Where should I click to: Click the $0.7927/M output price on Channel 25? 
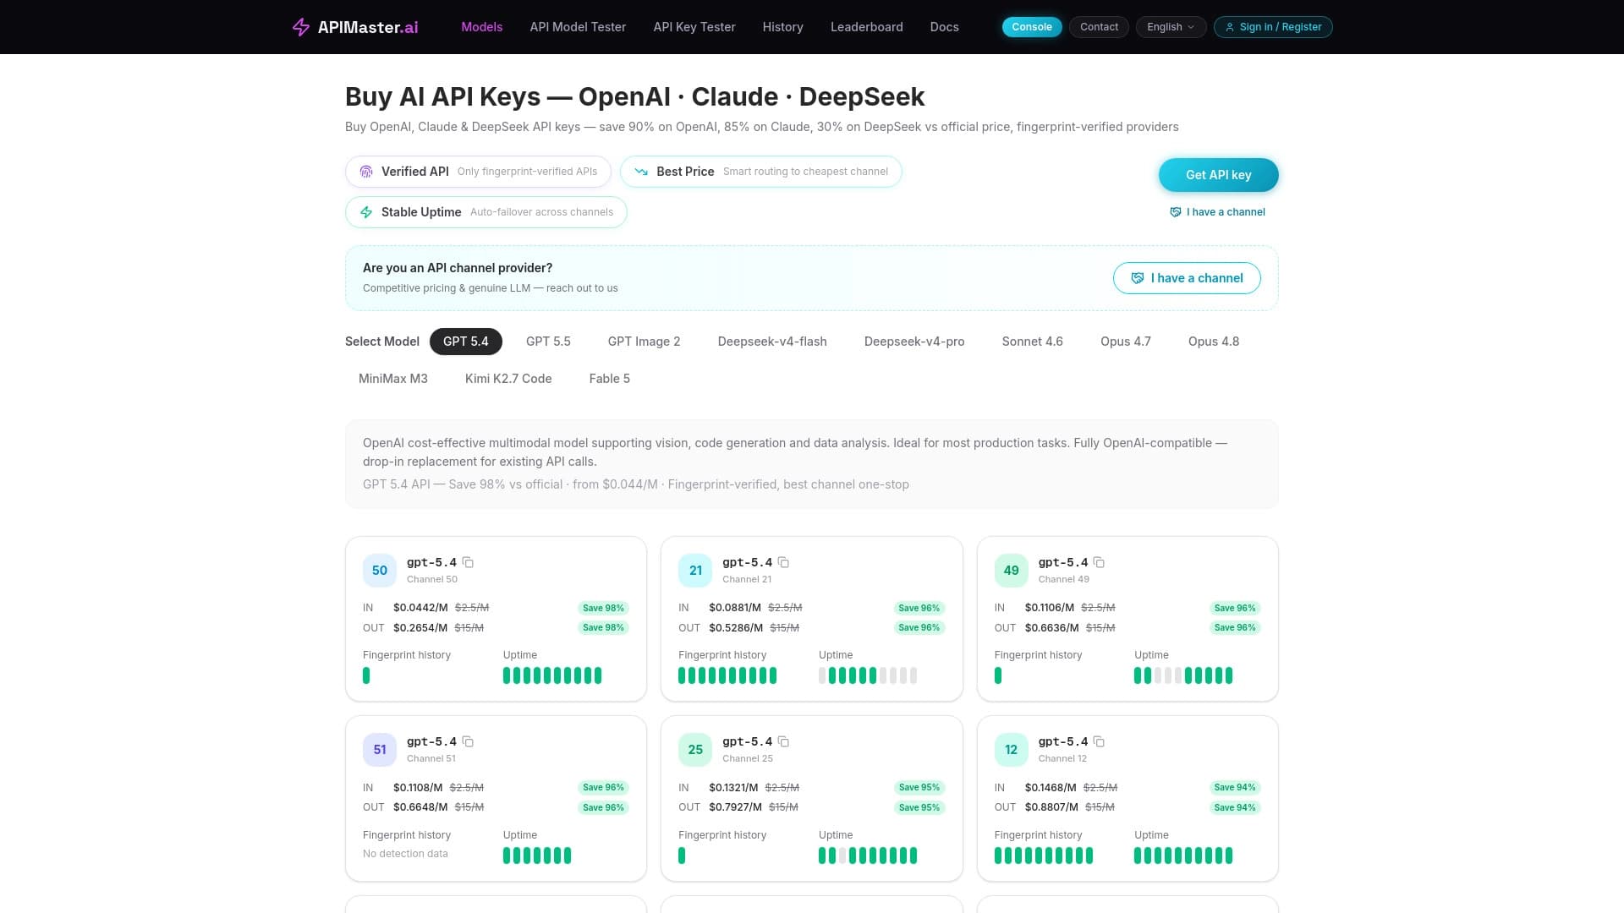coord(736,807)
